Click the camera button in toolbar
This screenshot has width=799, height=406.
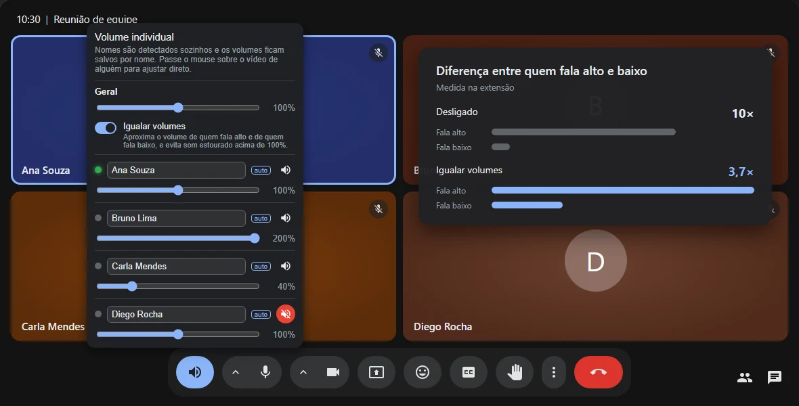pyautogui.click(x=332, y=372)
